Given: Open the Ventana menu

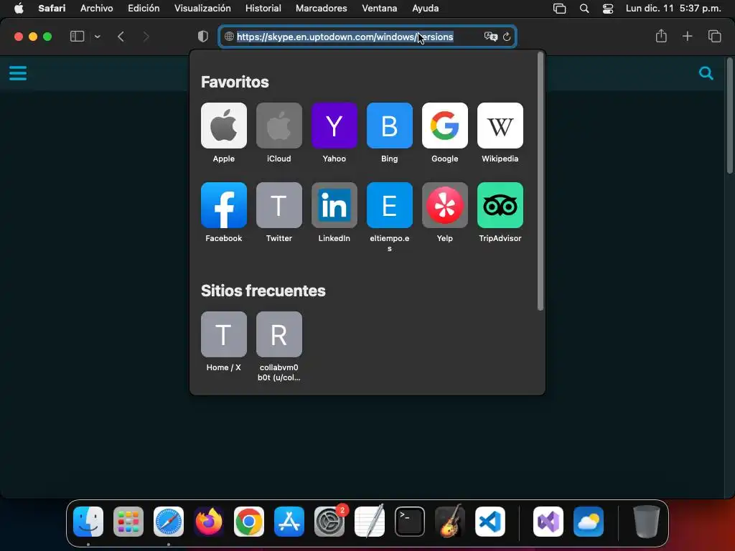Looking at the screenshot, I should 379,9.
